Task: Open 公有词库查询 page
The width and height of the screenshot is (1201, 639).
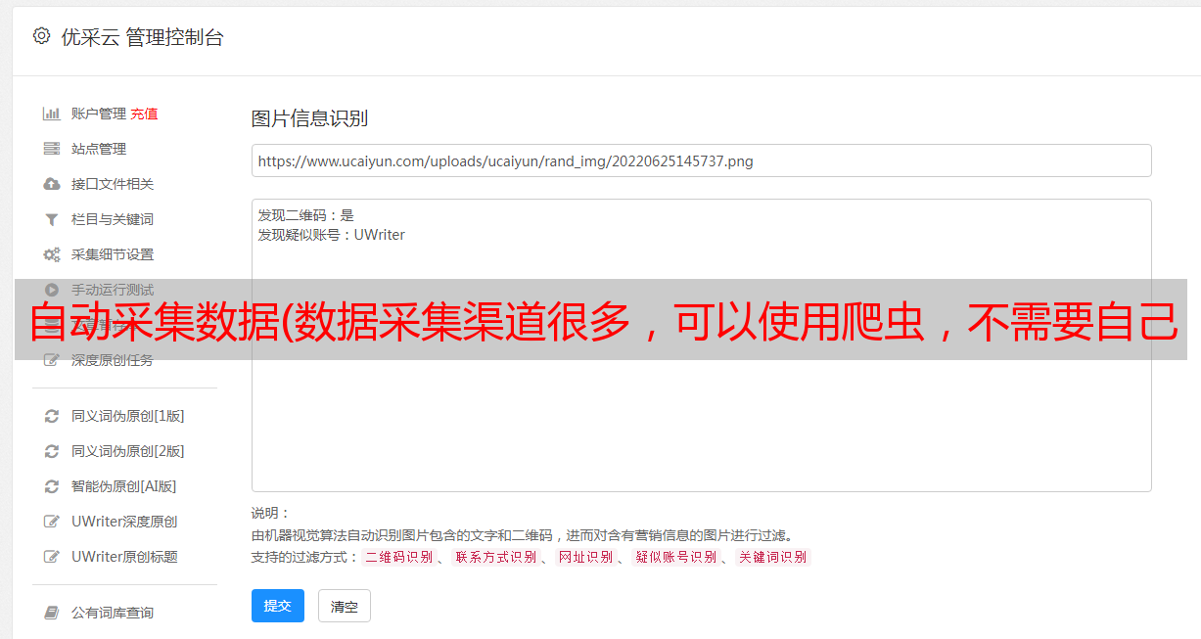Action: pyautogui.click(x=113, y=613)
